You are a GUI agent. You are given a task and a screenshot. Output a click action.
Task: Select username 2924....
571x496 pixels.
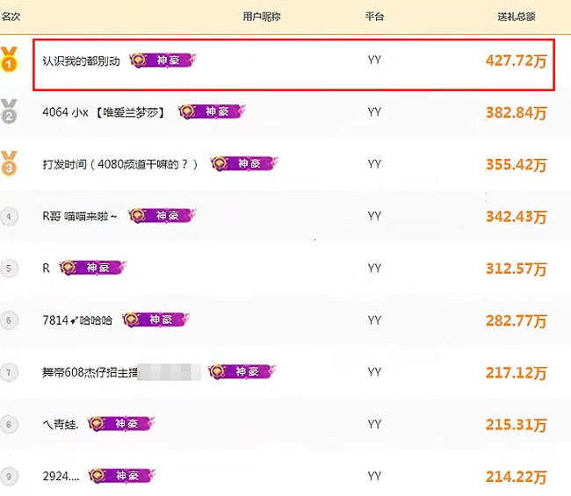[x=61, y=477]
